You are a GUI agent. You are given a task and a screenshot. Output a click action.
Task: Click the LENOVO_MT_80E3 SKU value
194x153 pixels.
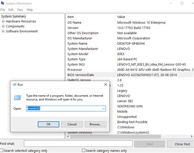[151, 64]
